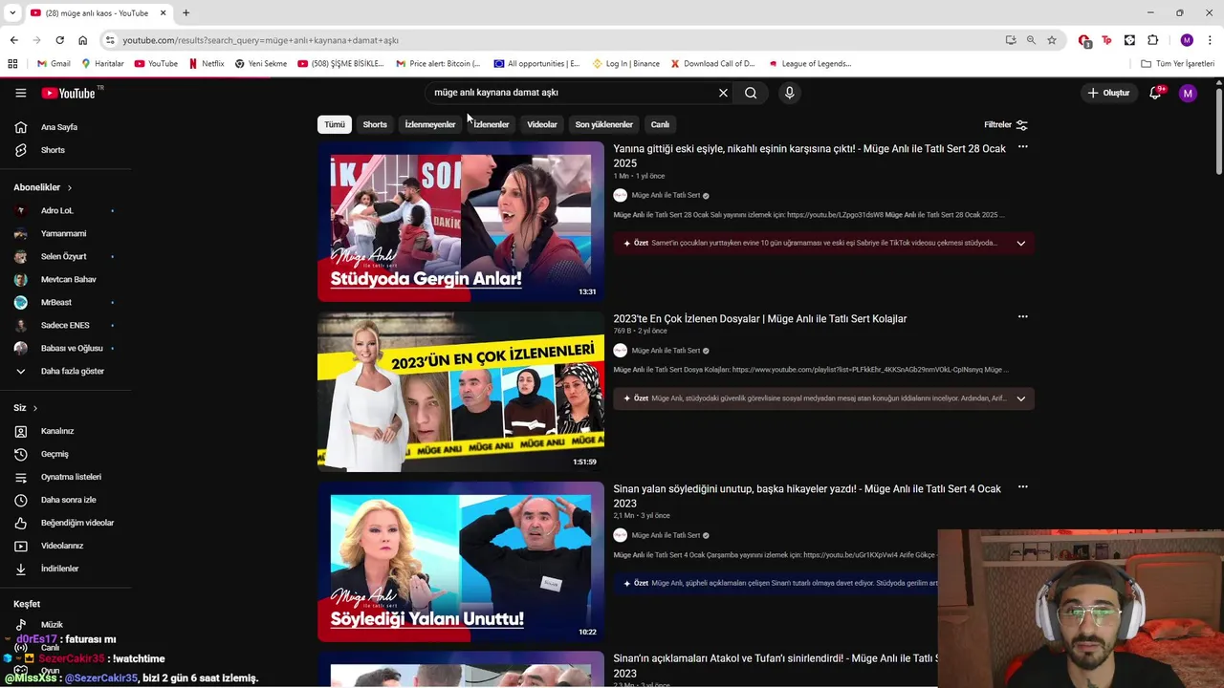Play the Söylediği Yalanı Unuttu thumbnail
The height and width of the screenshot is (688, 1224).
point(461,562)
